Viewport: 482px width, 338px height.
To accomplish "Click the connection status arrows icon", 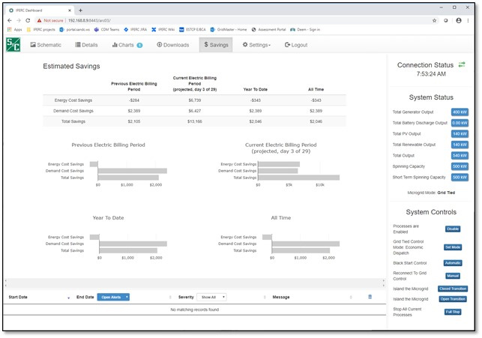I will [462, 65].
